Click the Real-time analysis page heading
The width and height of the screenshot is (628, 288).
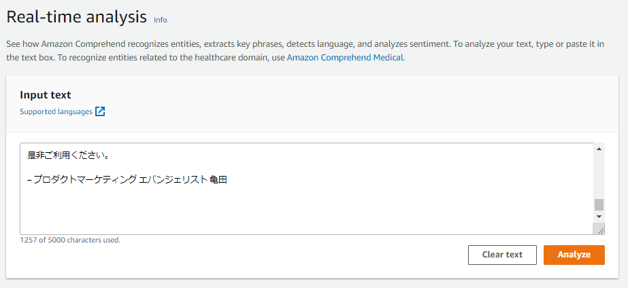tap(76, 16)
